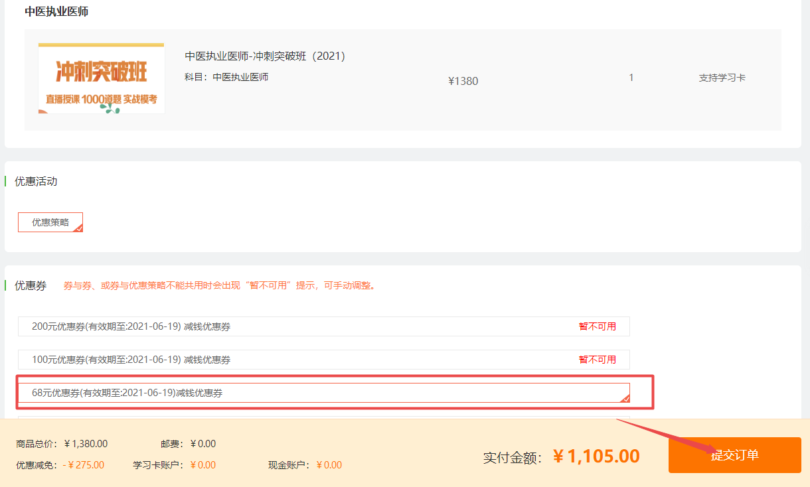Open the 冲刺突破班 course thumbnail image
The height and width of the screenshot is (487, 810).
[x=101, y=78]
